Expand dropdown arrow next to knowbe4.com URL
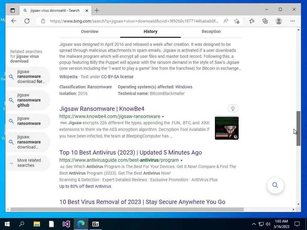This screenshot has width=307, height=230. [x=163, y=117]
